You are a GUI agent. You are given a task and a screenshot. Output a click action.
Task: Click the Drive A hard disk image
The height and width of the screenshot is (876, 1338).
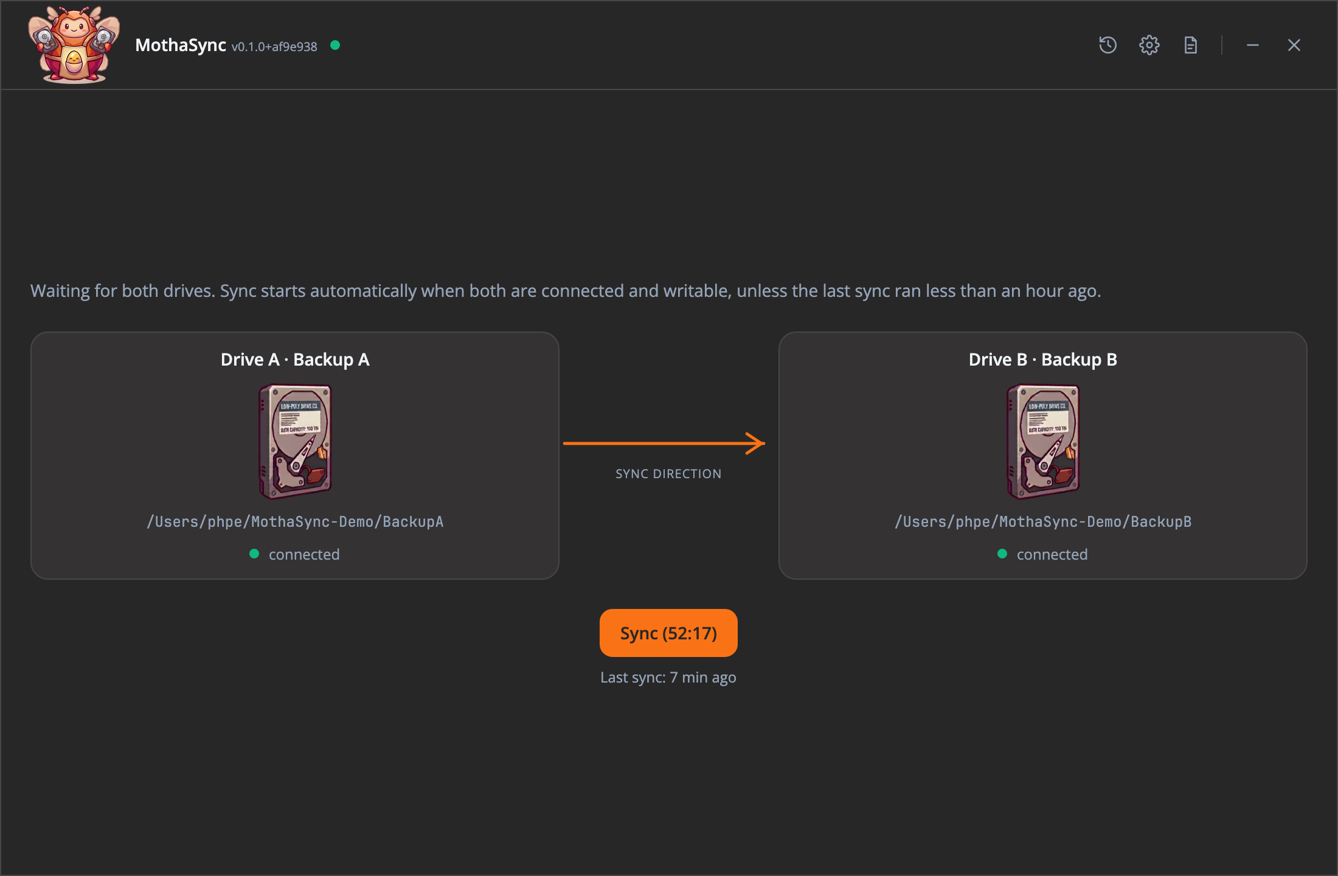coord(295,442)
